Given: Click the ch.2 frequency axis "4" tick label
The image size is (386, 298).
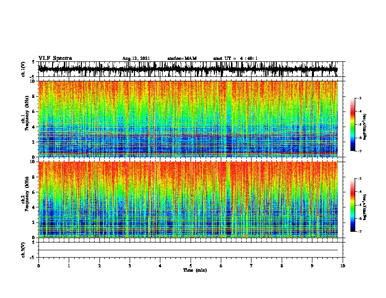Looking at the screenshot, I should click(x=34, y=207).
